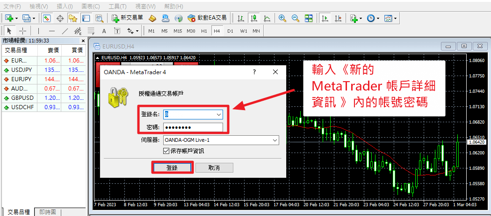Switch chart to W1 timeframe
The height and width of the screenshot is (216, 491).
tap(244, 31)
